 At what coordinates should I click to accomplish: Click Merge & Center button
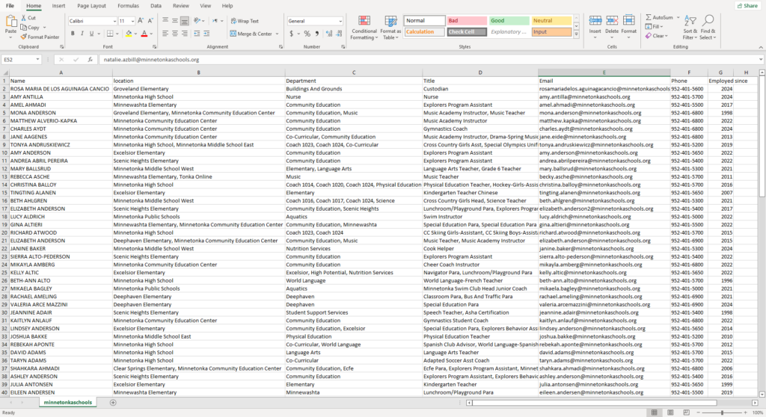click(251, 34)
